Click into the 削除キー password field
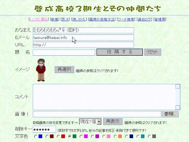Viewport: 189px width, 142px height. [x=44, y=130]
